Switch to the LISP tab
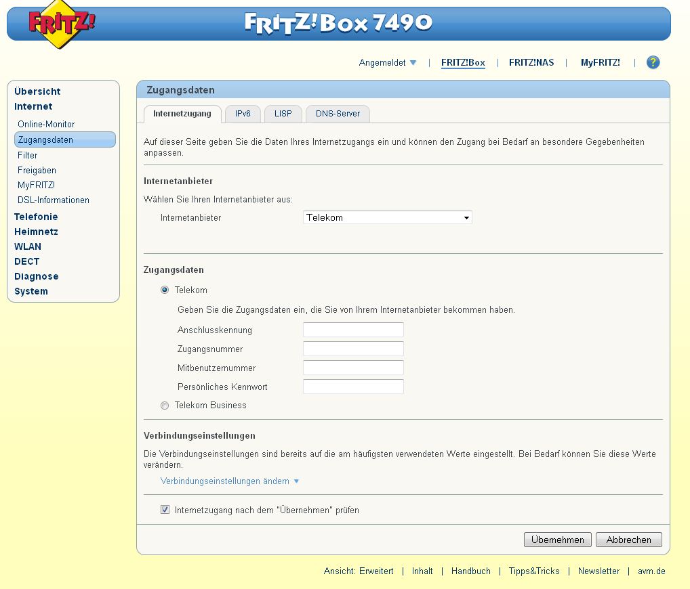Viewport: 690px width, 589px height. tap(283, 114)
